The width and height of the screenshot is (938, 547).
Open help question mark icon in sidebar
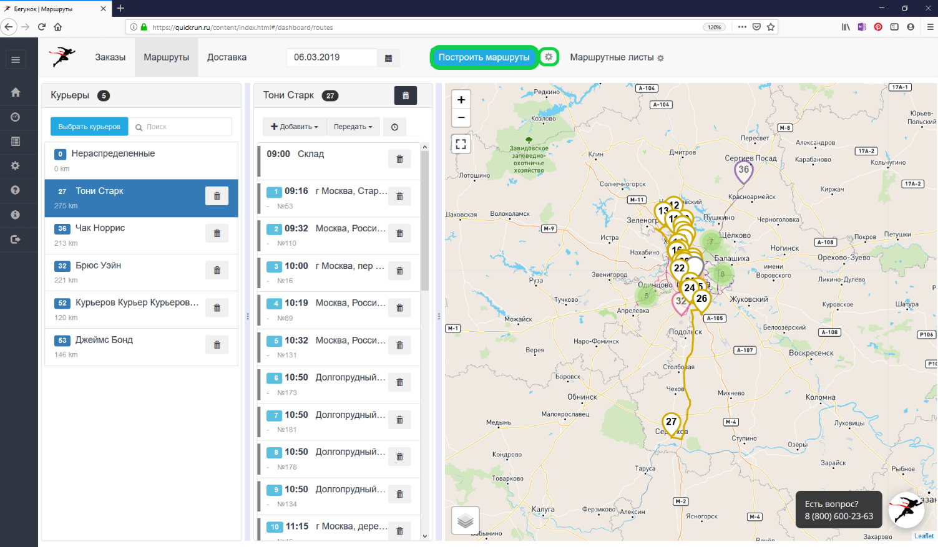[x=16, y=190]
